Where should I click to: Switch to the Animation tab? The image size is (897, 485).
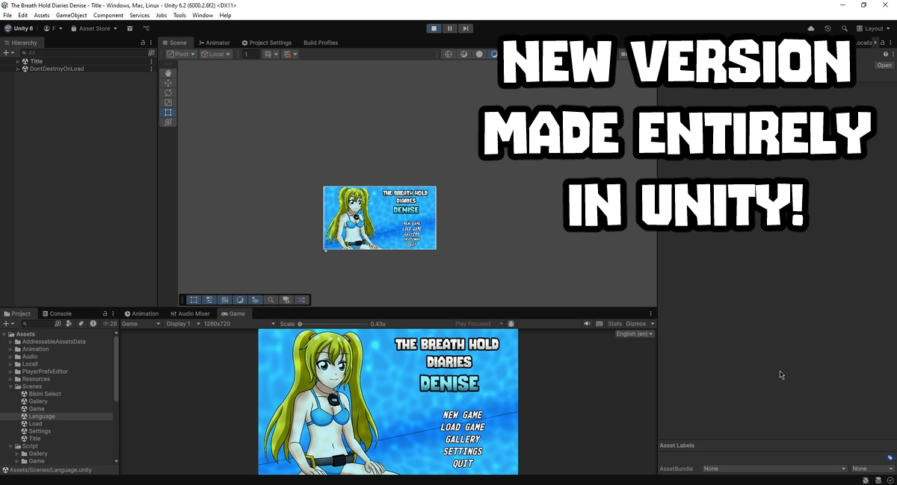(x=142, y=313)
